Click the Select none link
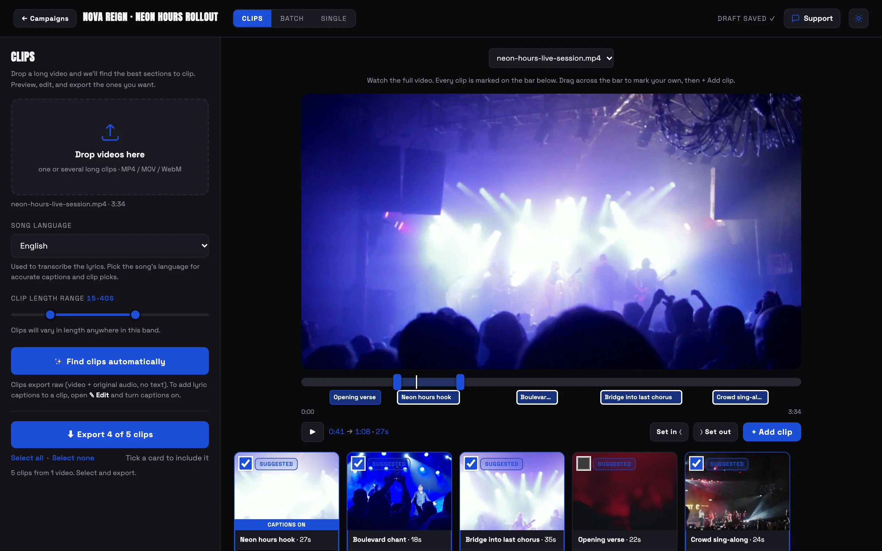The image size is (882, 551). pyautogui.click(x=73, y=458)
